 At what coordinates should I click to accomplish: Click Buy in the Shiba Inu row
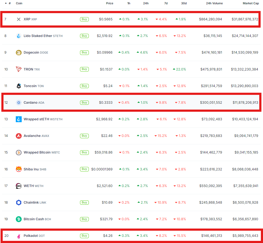point(84,169)
